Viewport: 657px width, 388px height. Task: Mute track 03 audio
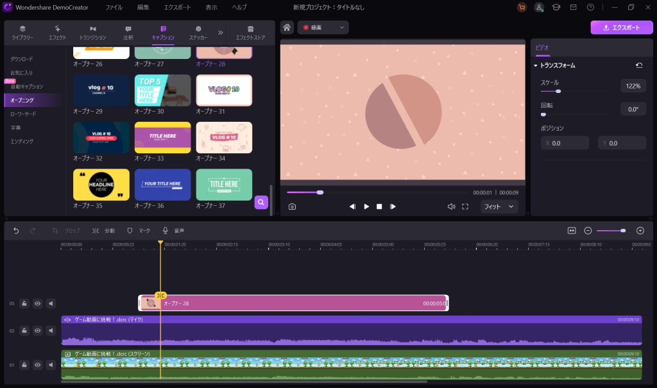(51, 303)
